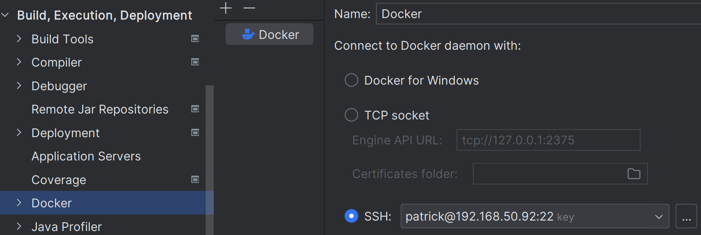Select the TCP socket radio button
This screenshot has height=235, width=701.
351,115
